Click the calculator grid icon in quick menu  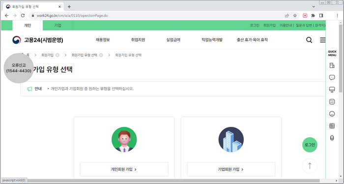(x=332, y=126)
